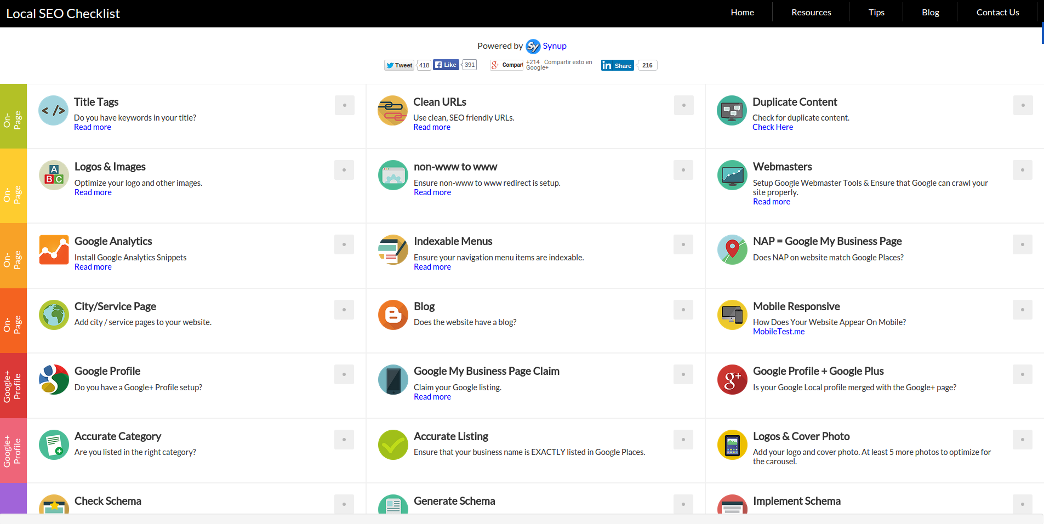Image resolution: width=1044 pixels, height=524 pixels.
Task: Click the Google Profile colored icon
Action: pyautogui.click(x=54, y=379)
